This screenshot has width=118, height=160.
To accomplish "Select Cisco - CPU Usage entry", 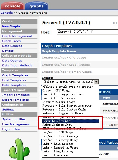I will (x=71, y=91).
